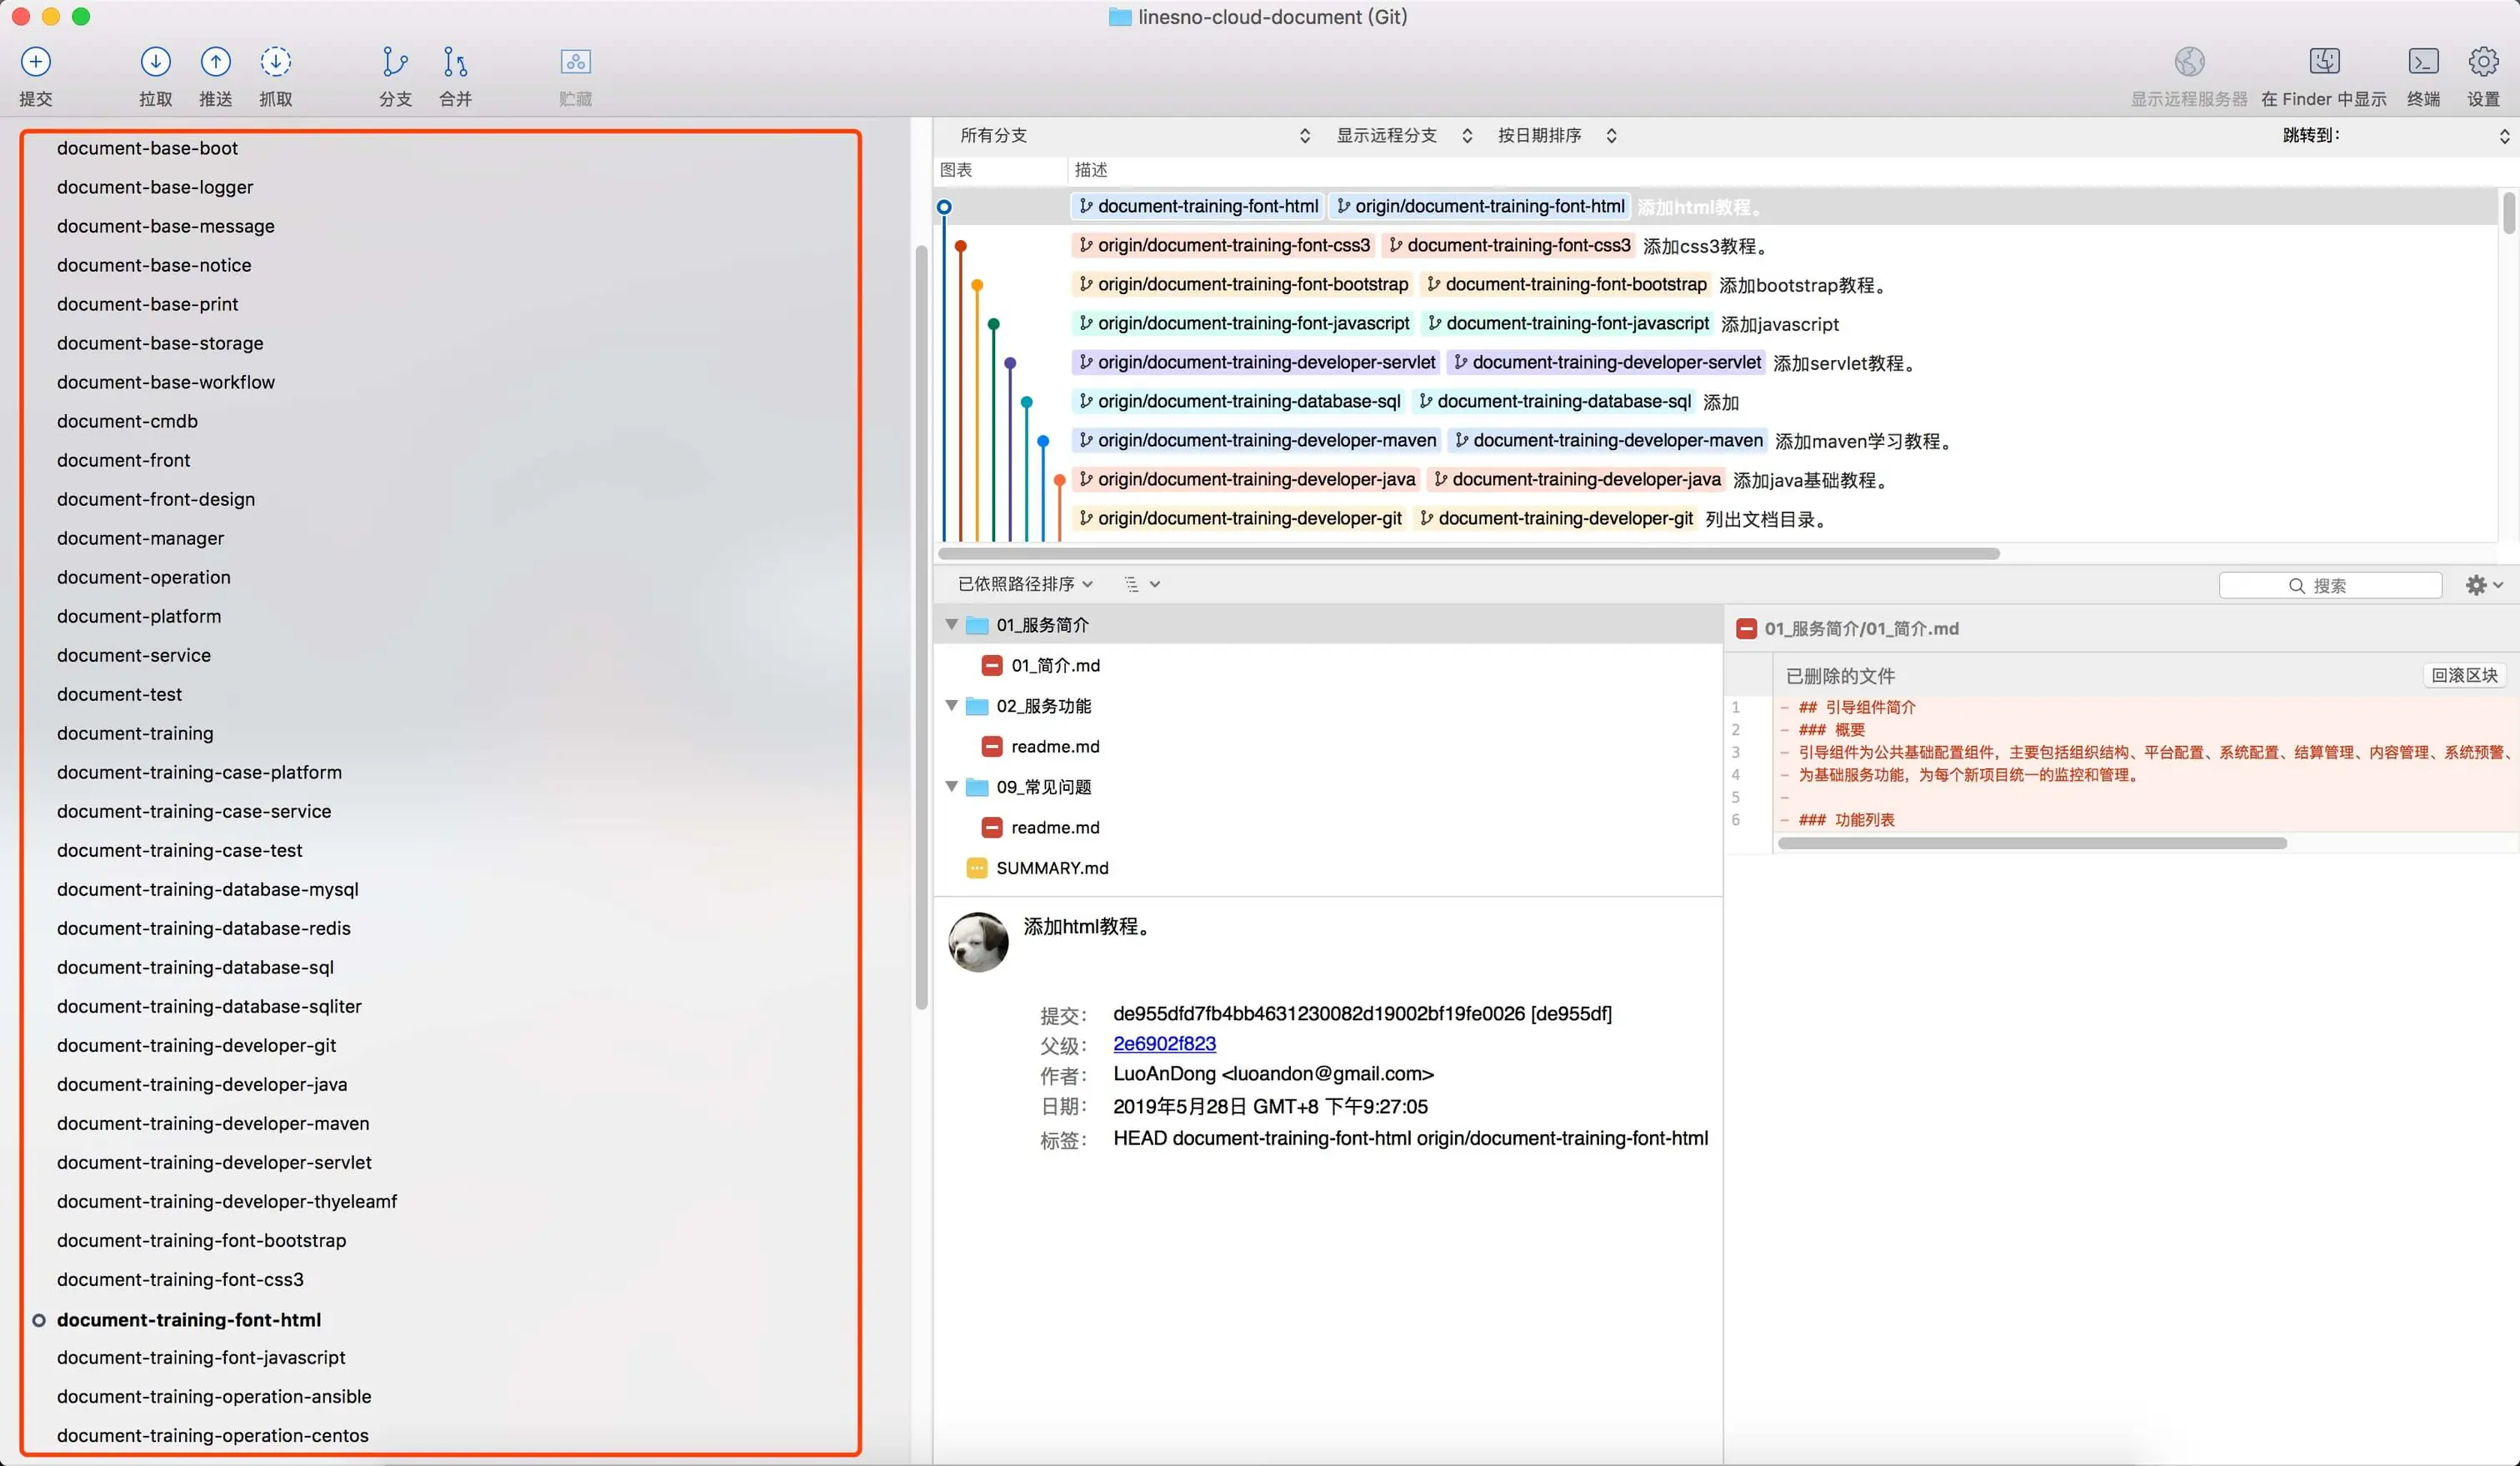Click the Commit (提交) toolbar icon

[36, 62]
